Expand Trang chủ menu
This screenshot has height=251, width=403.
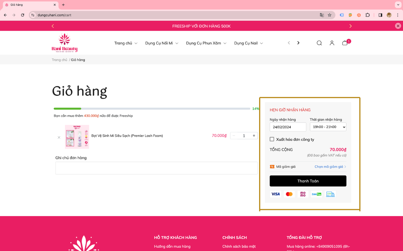(126, 43)
